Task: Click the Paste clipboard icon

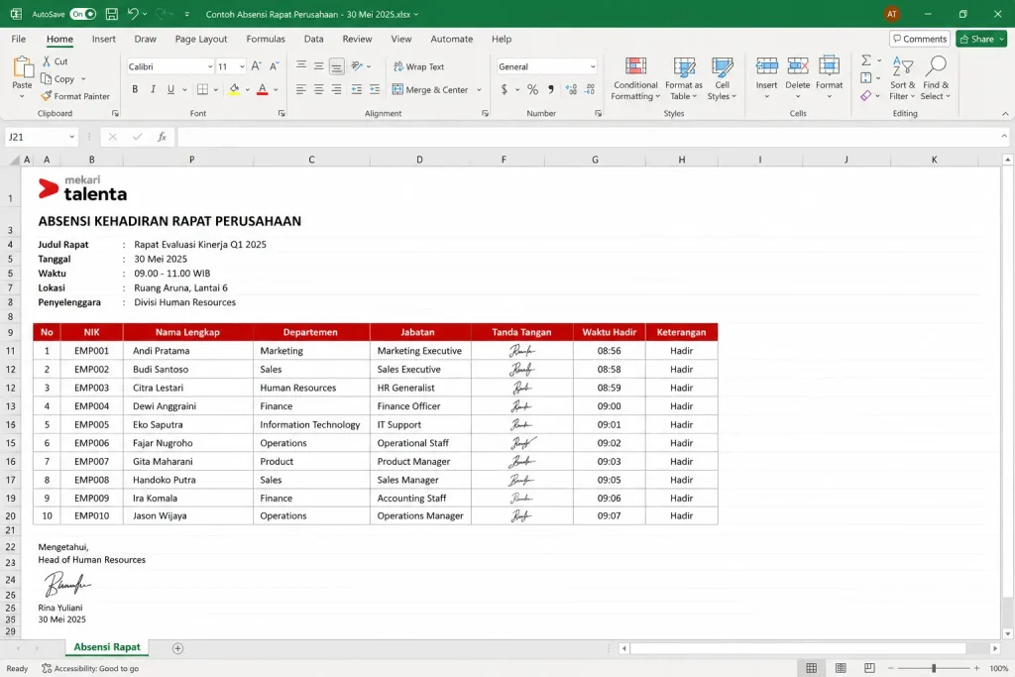Action: coord(22,67)
